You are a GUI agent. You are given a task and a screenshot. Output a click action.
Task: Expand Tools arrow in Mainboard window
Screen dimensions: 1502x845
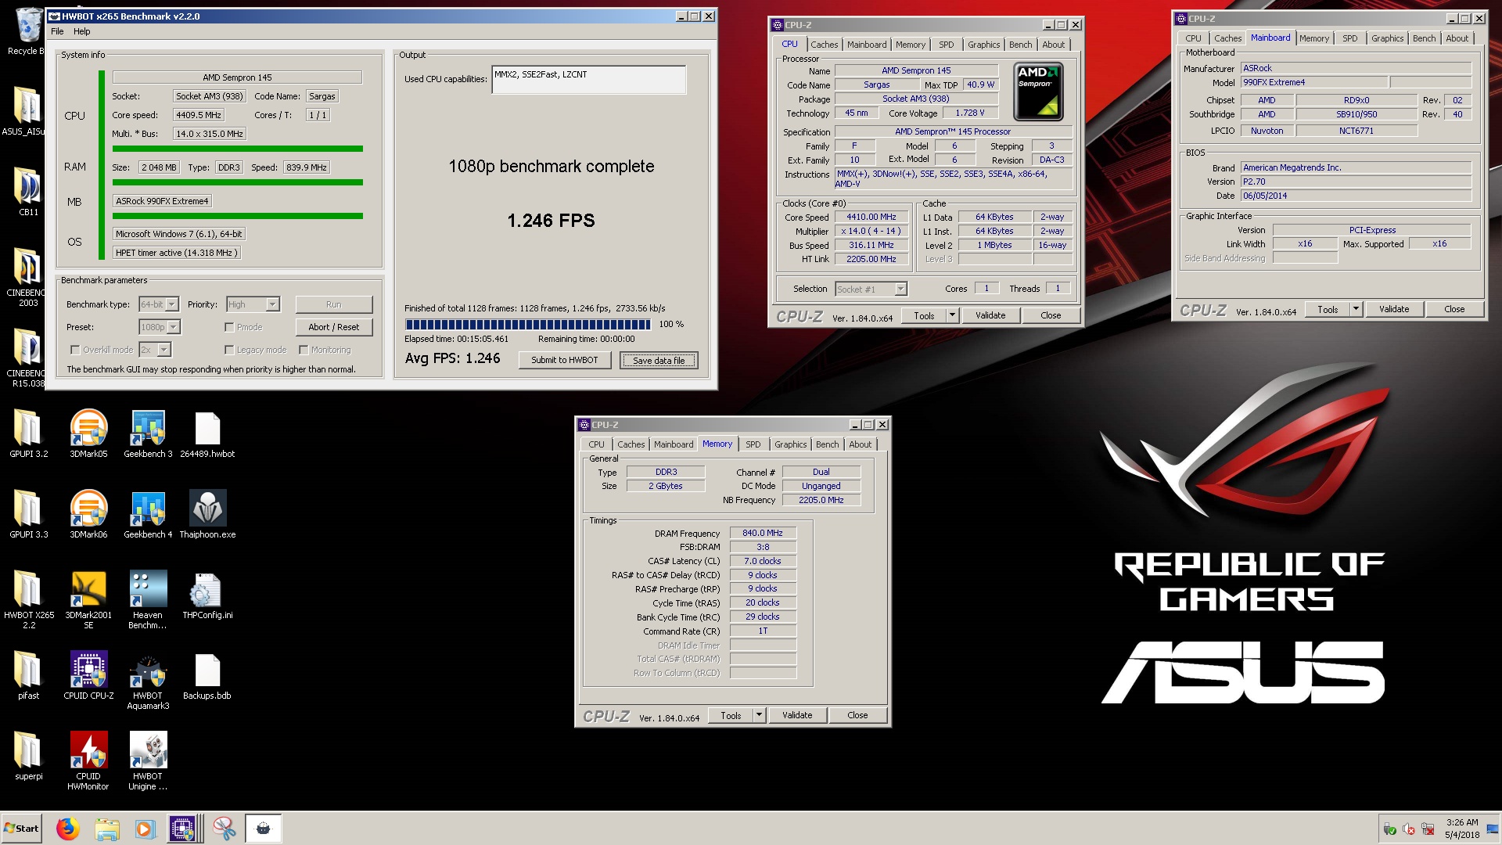(x=1356, y=309)
